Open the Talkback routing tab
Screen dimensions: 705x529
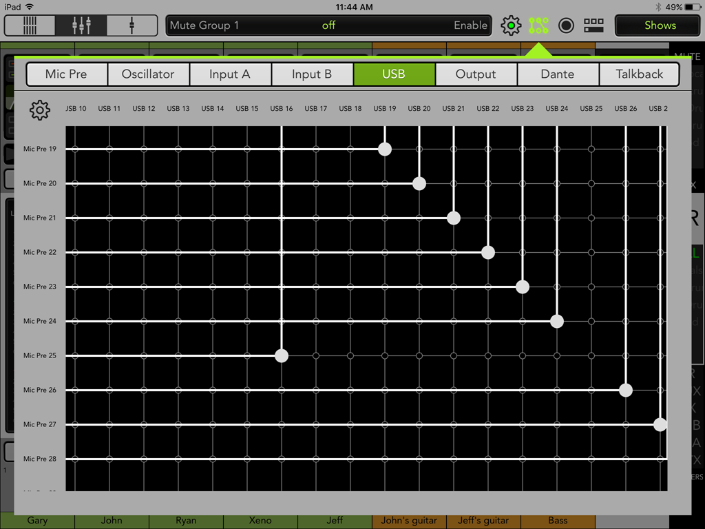639,74
